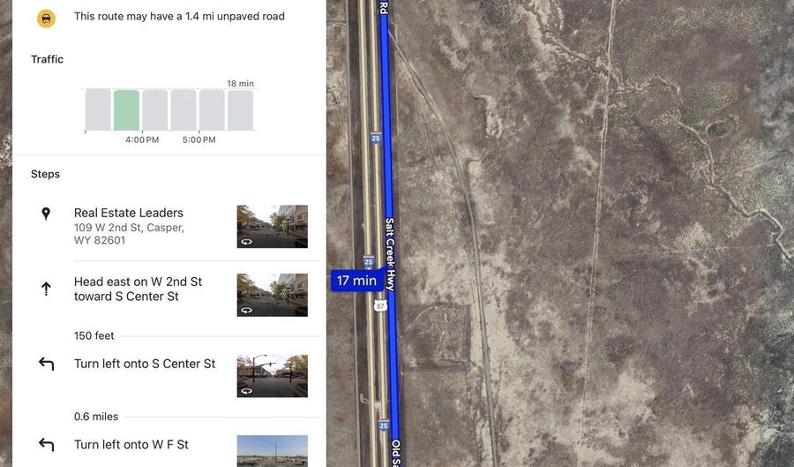This screenshot has width=794, height=467.
Task: Click the blue Salt Creek Hwy route line
Action: coord(386,152)
